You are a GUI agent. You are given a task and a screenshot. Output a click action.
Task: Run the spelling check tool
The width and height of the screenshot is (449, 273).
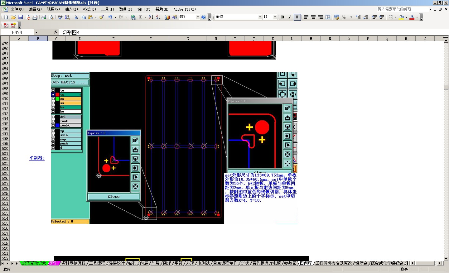click(x=60, y=17)
